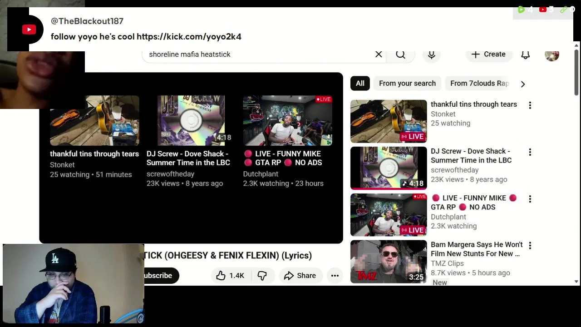Share this video

click(x=300, y=275)
